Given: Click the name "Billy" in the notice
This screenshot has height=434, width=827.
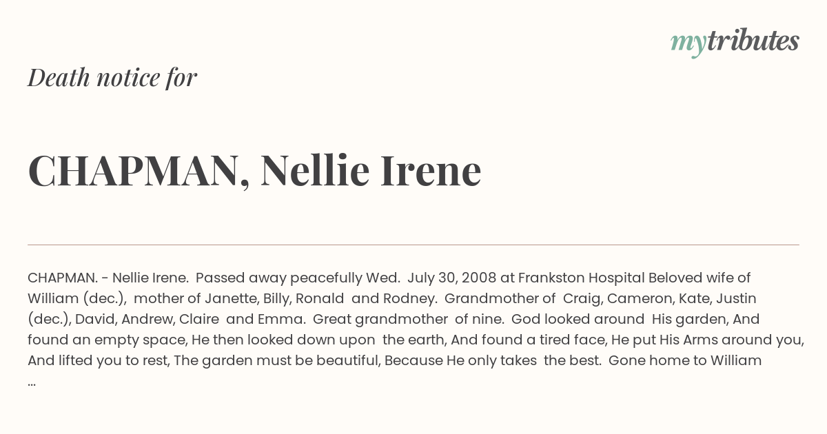Looking at the screenshot, I should point(276,299).
